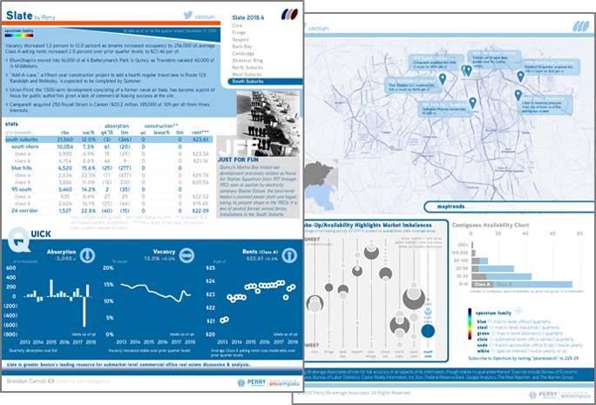The height and width of the screenshot is (405, 596).
Task: Click the maptrends tab label
Action: 450,206
